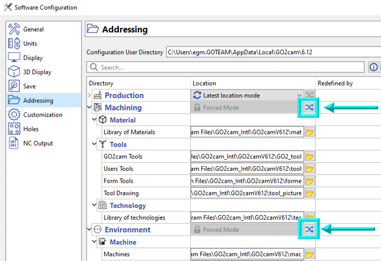Viewport: 381px width, 261px height.
Task: Click the shuffle icon beside Environment Forced Mode
Action: pos(310,229)
